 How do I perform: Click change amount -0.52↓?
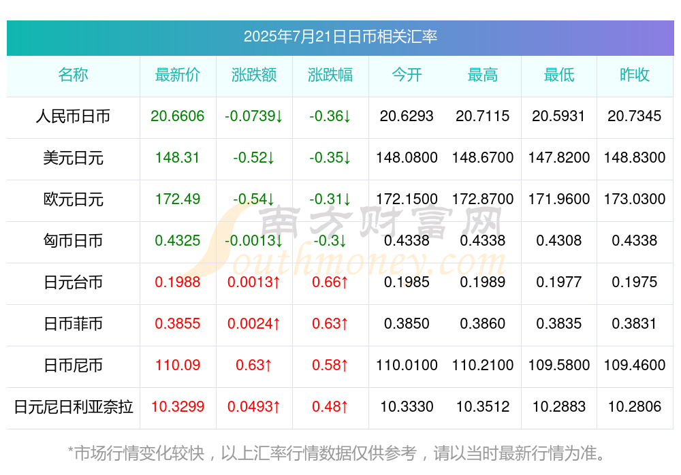(x=254, y=158)
